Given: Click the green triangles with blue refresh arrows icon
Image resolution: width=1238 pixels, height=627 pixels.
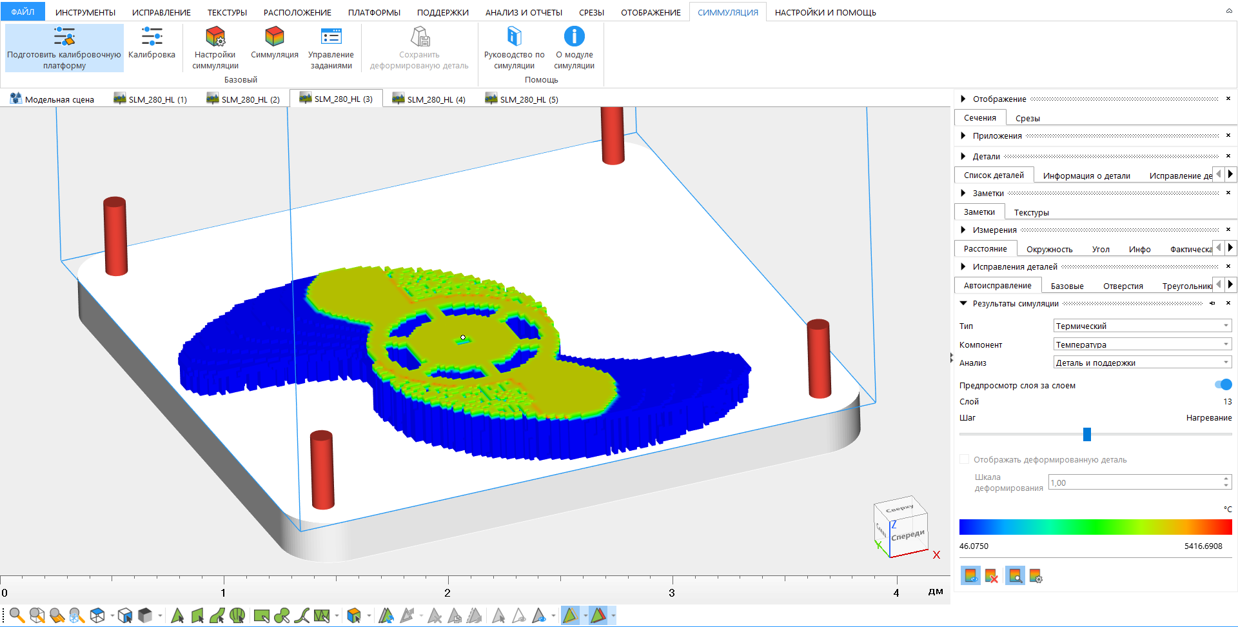Looking at the screenshot, I should tap(386, 615).
